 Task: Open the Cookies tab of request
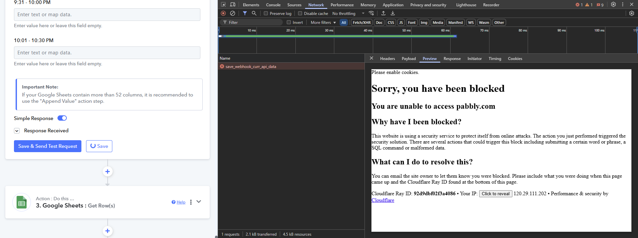click(x=515, y=59)
